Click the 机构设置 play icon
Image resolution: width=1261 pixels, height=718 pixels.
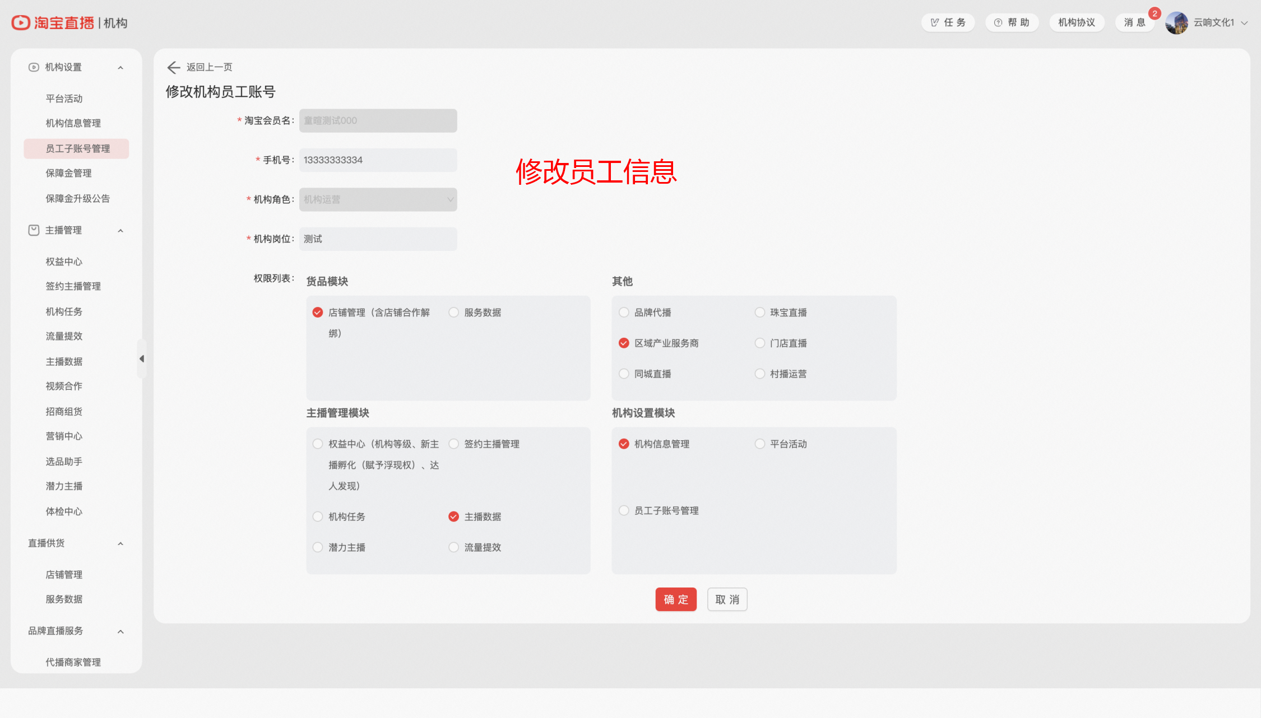(x=34, y=67)
